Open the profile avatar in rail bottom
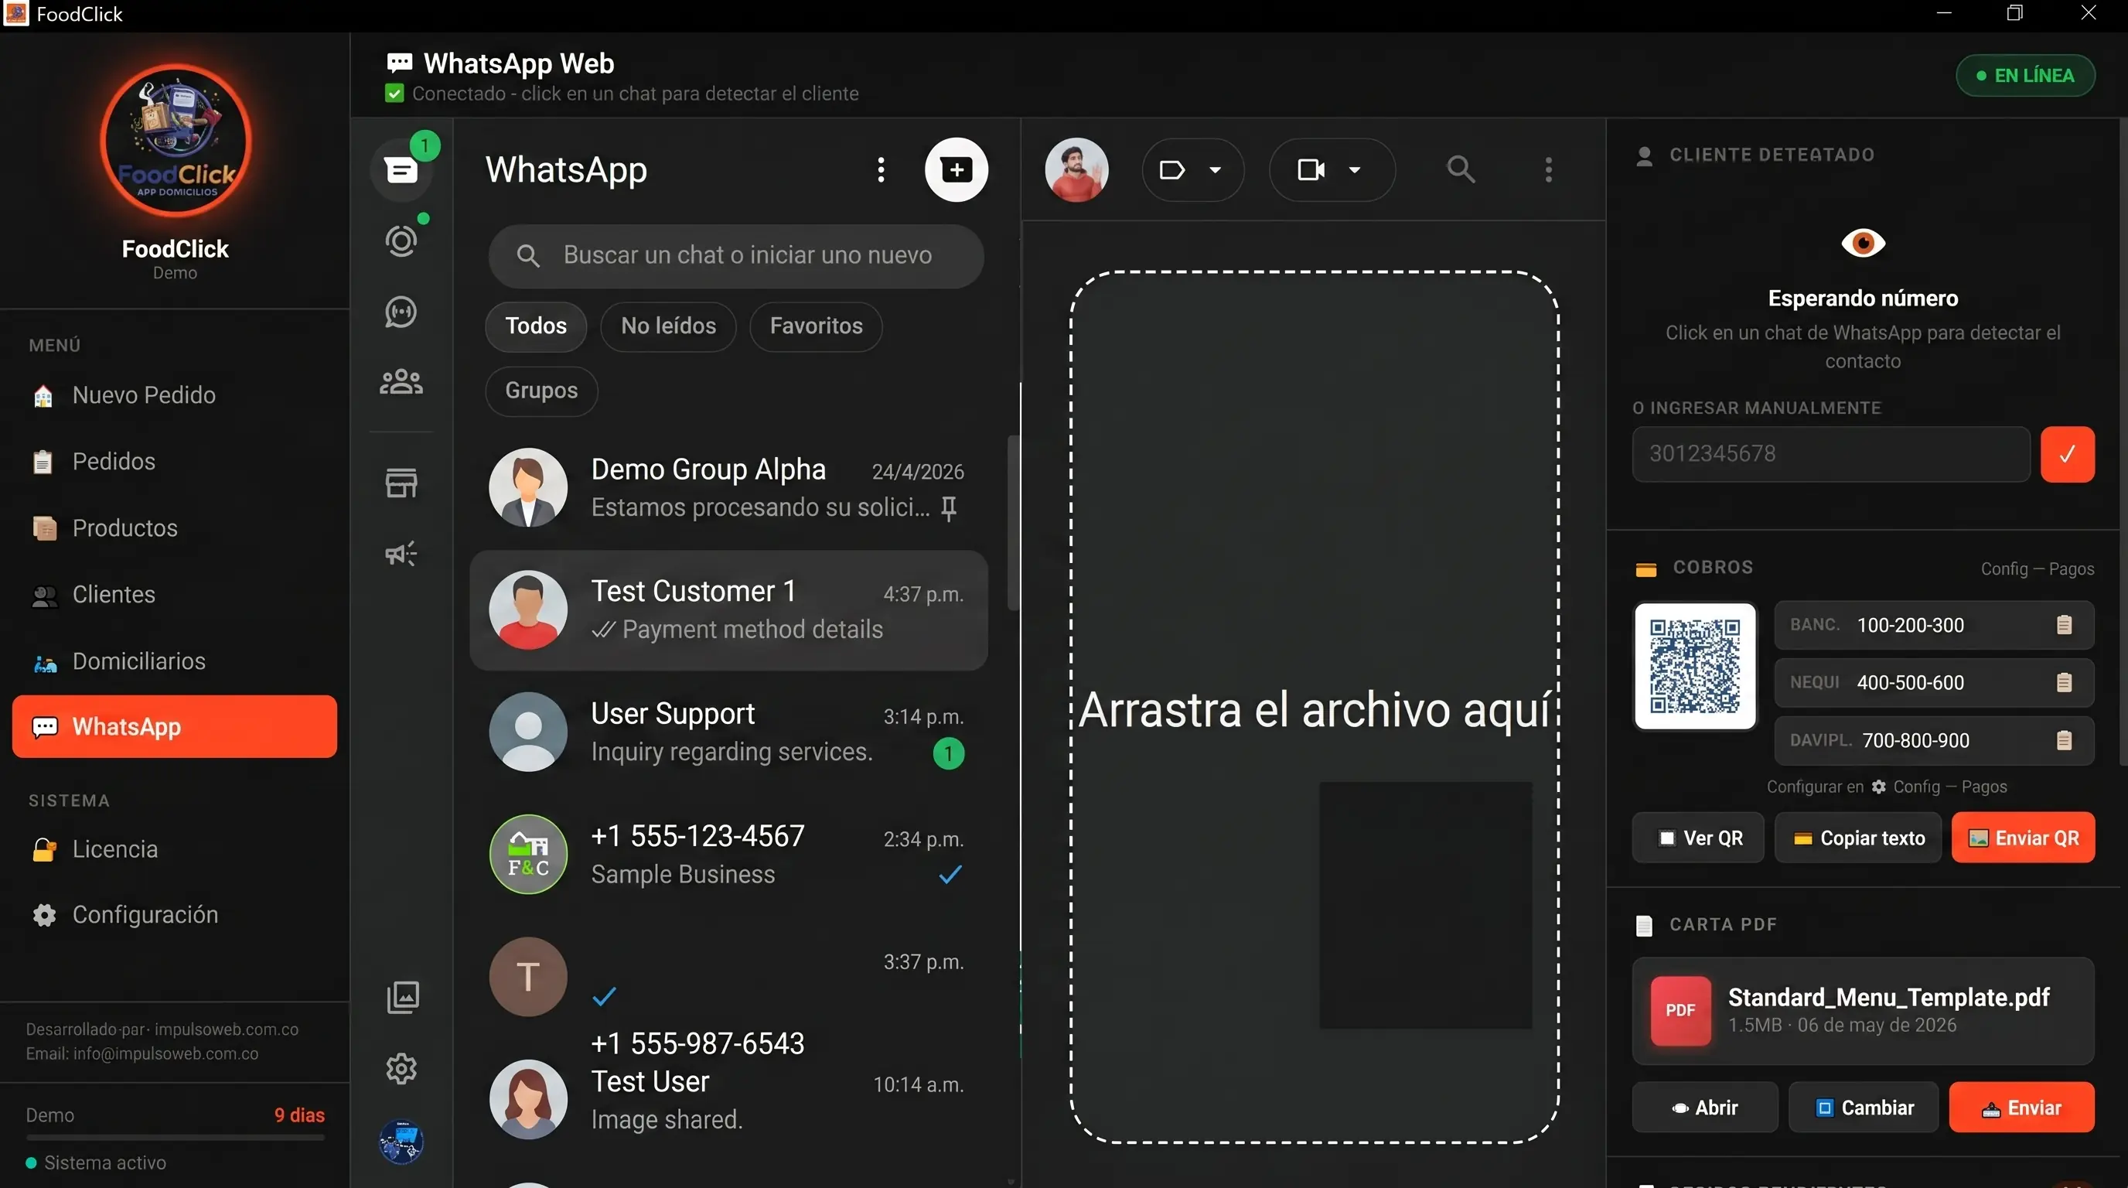The height and width of the screenshot is (1188, 2128). coord(401,1142)
